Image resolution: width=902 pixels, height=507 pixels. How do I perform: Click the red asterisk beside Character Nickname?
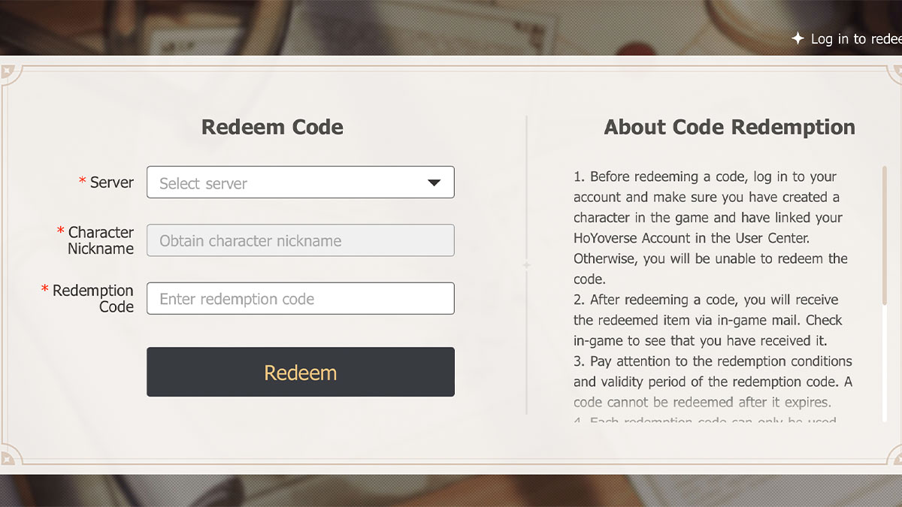[61, 231]
